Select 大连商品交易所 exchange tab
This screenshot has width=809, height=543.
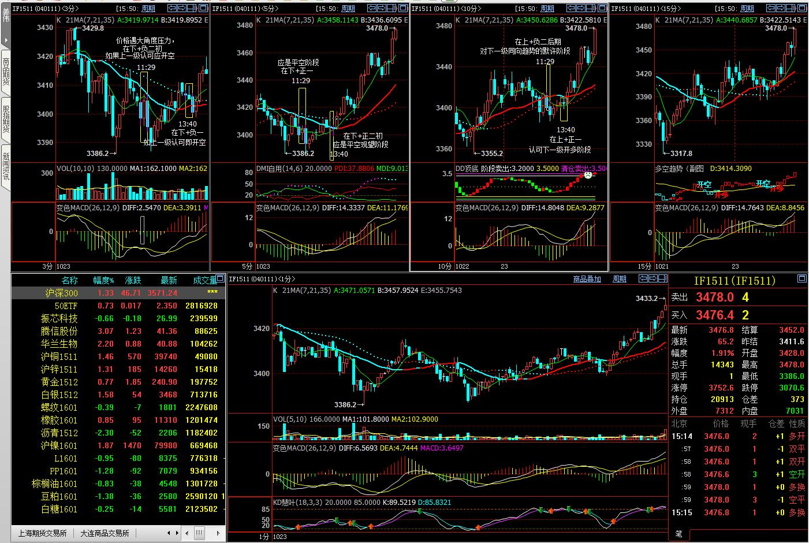pyautogui.click(x=105, y=533)
